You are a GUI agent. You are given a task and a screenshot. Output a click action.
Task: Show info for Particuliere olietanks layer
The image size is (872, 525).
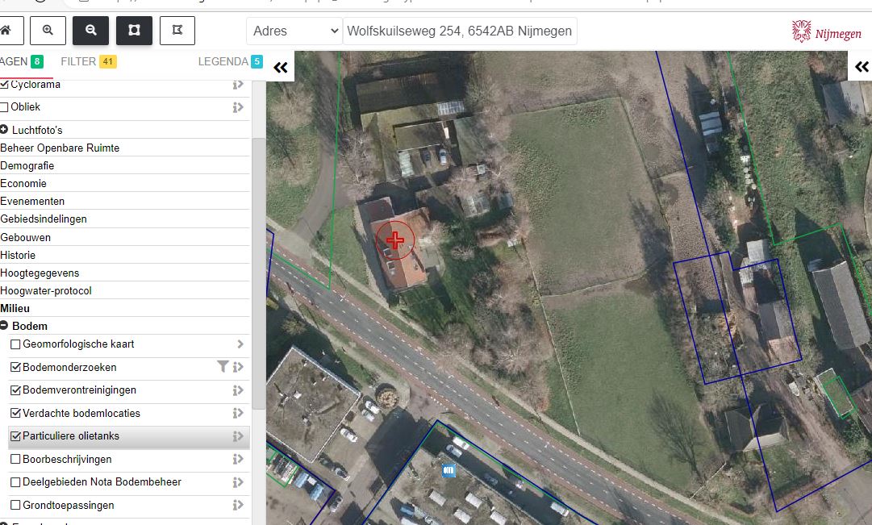click(x=238, y=436)
